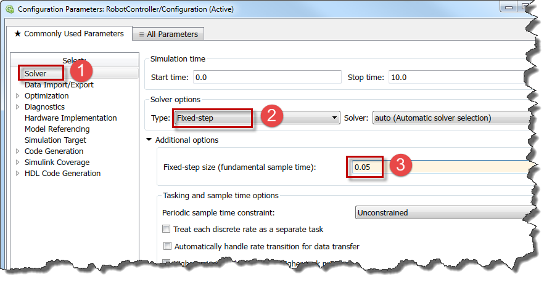
Task: Collapse the Additional options section
Action: point(149,140)
